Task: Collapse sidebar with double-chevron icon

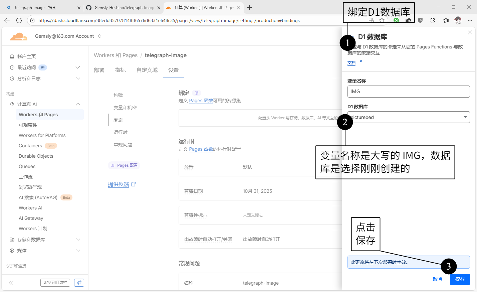Action: (x=11, y=283)
